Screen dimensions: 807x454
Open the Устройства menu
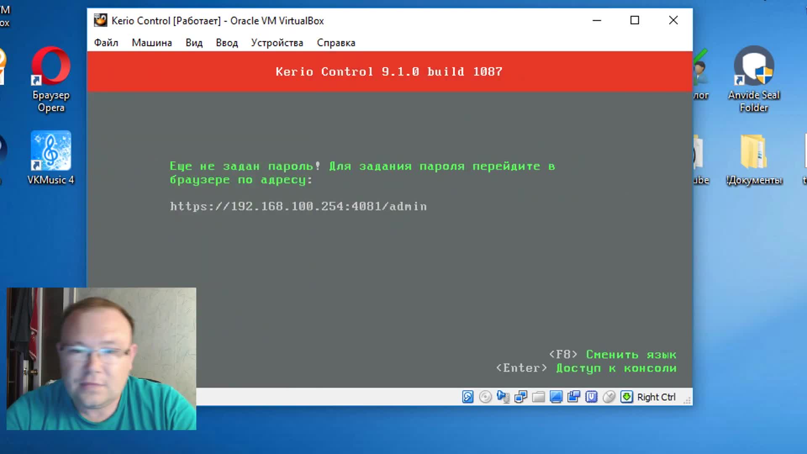[x=277, y=43]
